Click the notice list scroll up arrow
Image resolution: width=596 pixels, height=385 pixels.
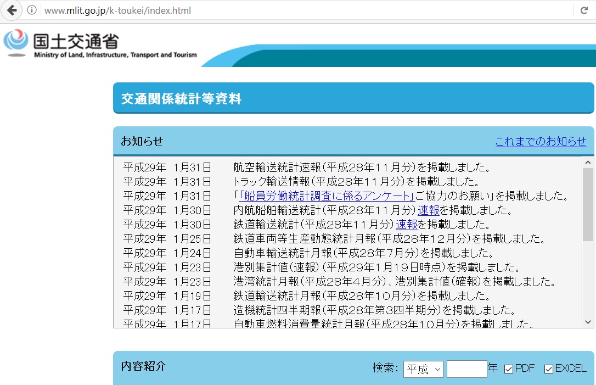coord(588,163)
